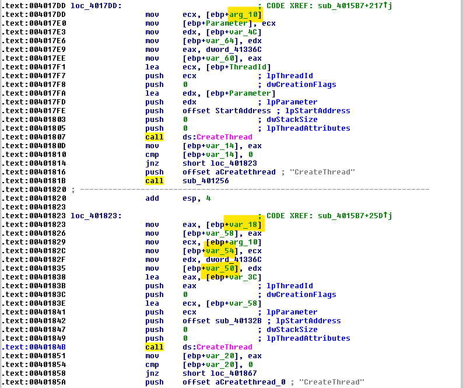
Task: Click lpParameter comment at 004017FD
Action: click(x=292, y=102)
